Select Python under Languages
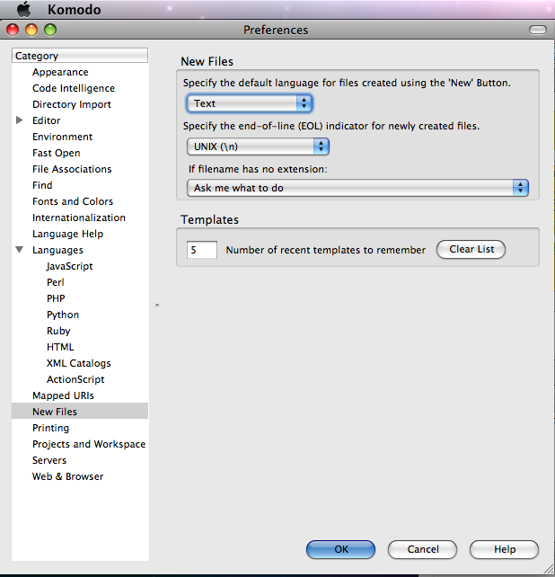The height and width of the screenshot is (577, 555). pyautogui.click(x=63, y=315)
